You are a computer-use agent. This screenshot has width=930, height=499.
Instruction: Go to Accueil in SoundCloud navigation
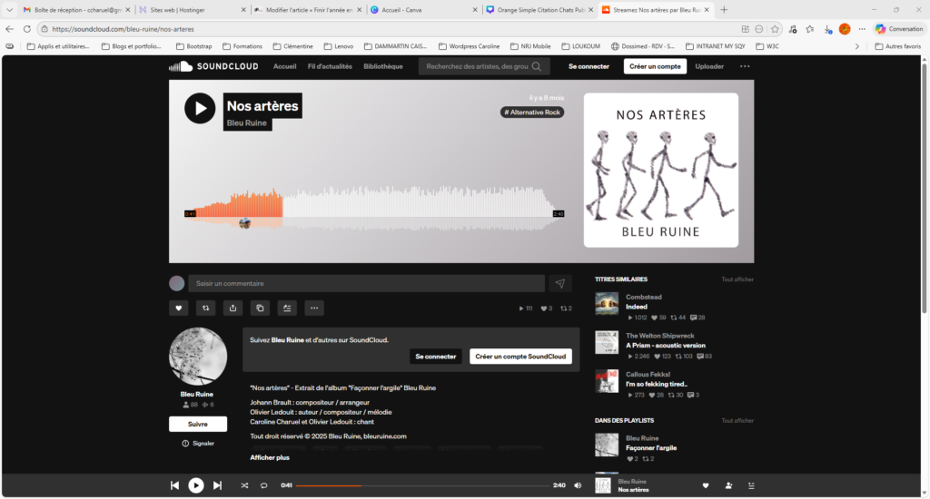284,66
